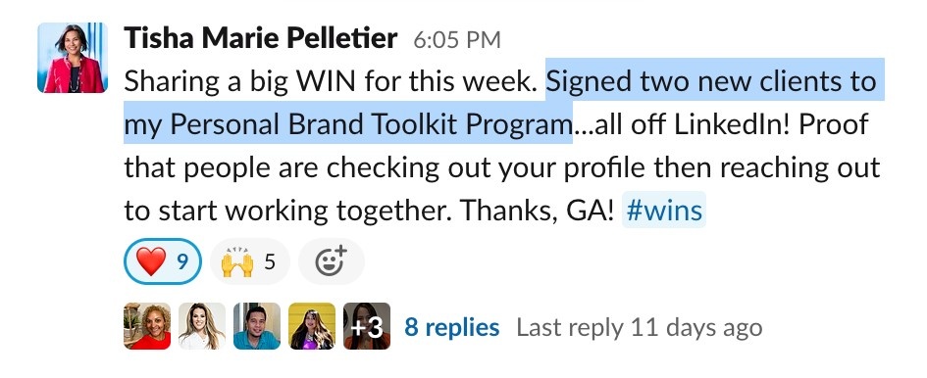Viewport: 927px width, 378px height.
Task: Open the thread via the 8 replies link
Action: [x=451, y=327]
